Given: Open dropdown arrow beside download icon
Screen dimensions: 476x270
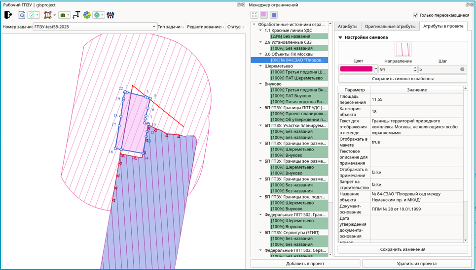Looking at the screenshot, I should point(103,15).
